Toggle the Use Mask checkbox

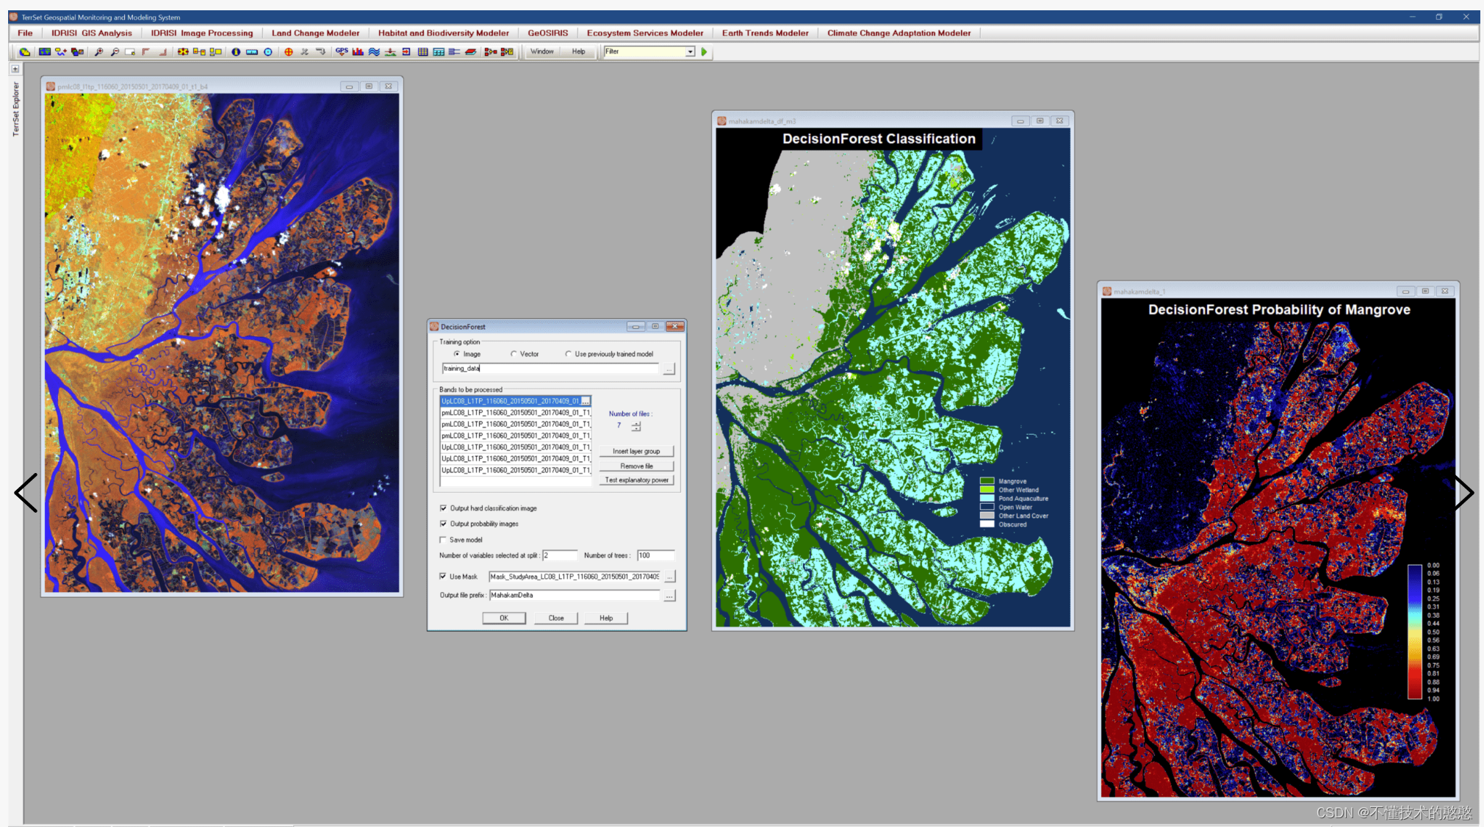(443, 577)
